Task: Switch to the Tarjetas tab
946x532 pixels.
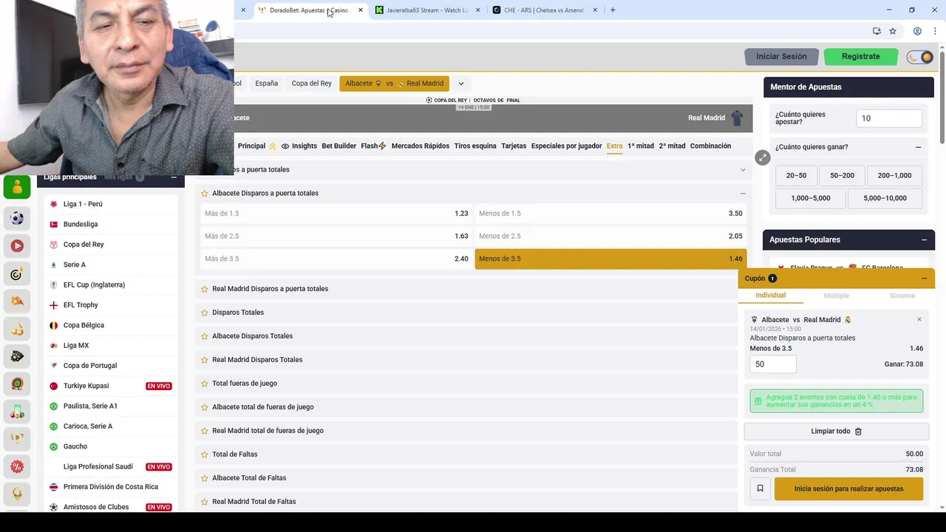Action: click(514, 146)
